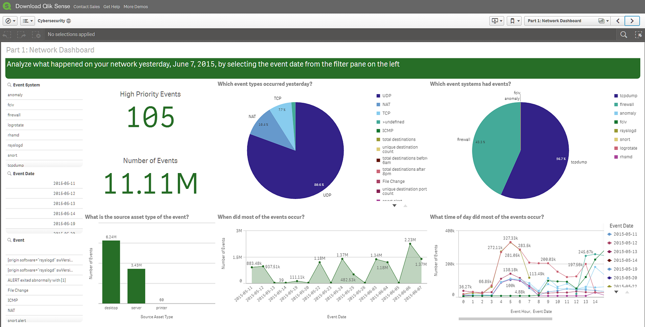Open the Stories presentation icon menu
Screen dimensions: 645x327
(x=496, y=21)
